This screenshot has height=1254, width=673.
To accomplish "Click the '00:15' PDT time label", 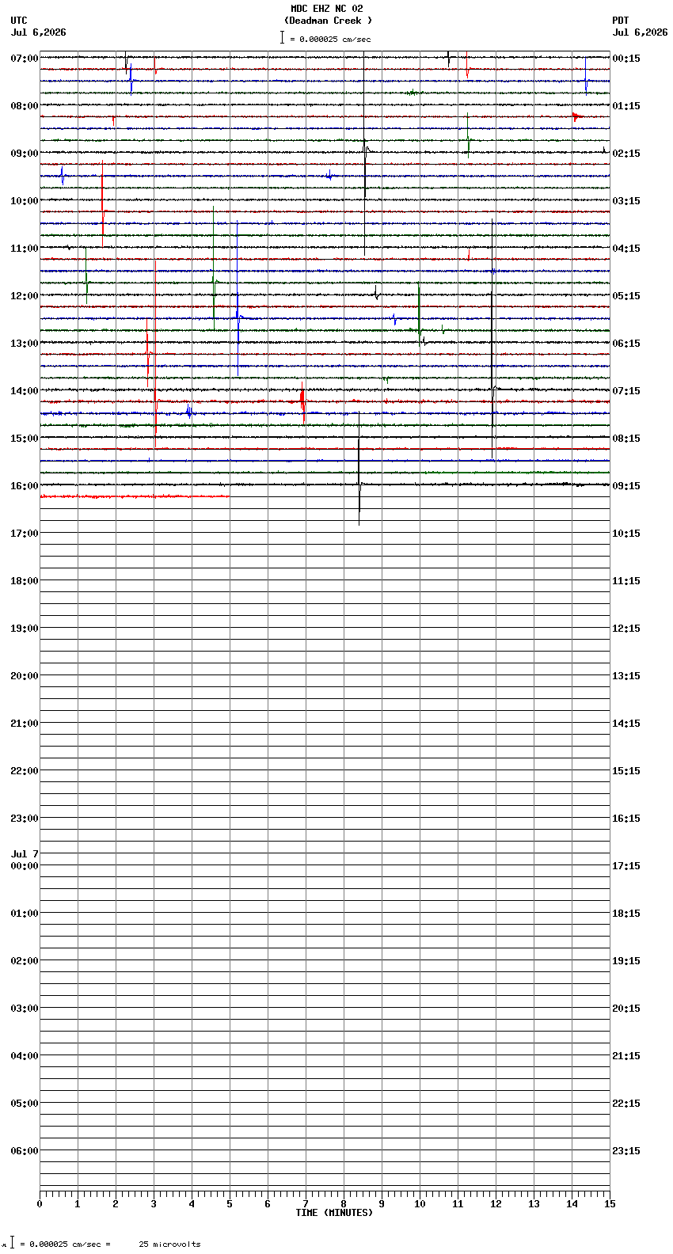I will click(626, 59).
